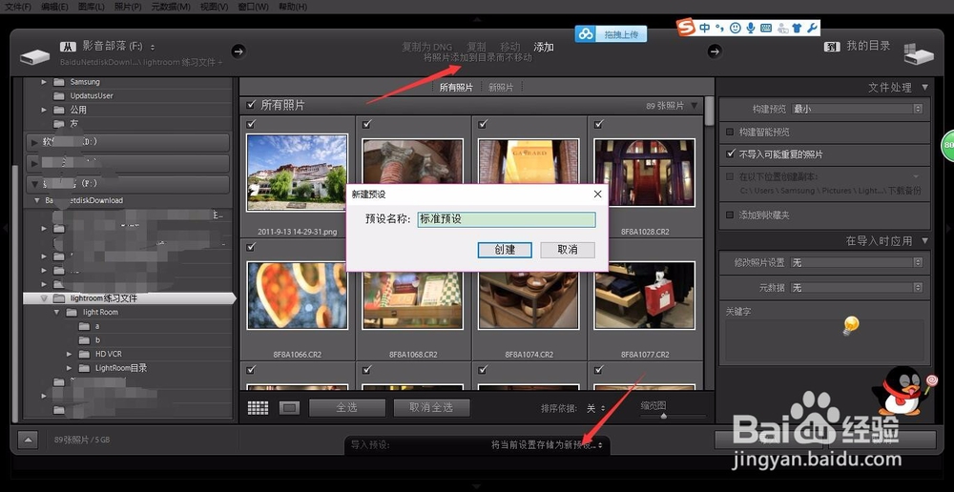Click 取消 button in dialog
Viewport: 954px width, 492px height.
567,250
